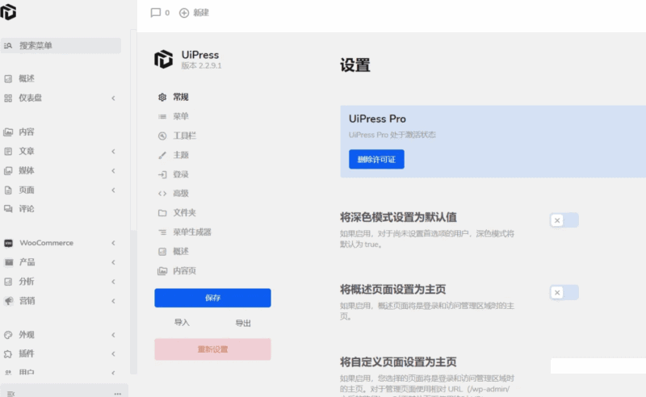The width and height of the screenshot is (646, 397).
Task: Click the sidebar collapse icon at bottom left
Action: coord(10,394)
